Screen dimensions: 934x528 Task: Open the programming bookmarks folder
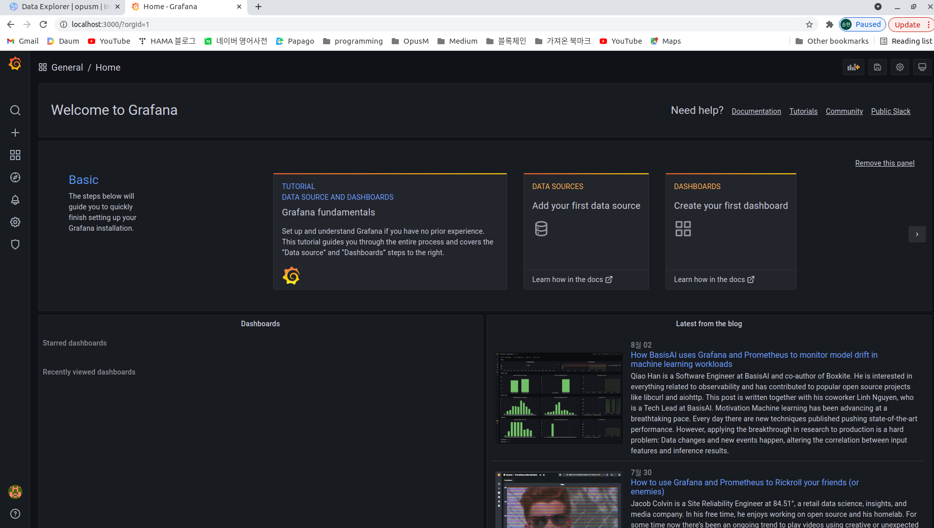(x=353, y=41)
